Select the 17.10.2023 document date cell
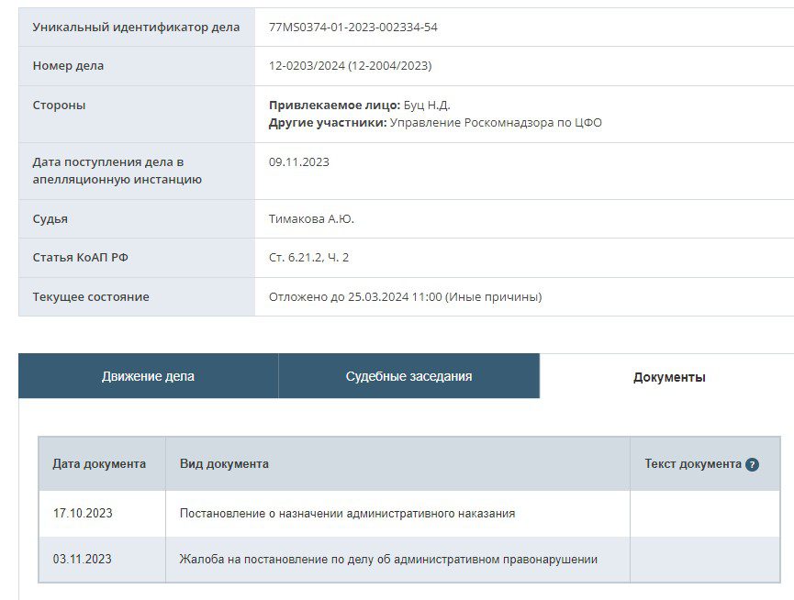Image resolution: width=794 pixels, height=600 pixels. point(83,513)
